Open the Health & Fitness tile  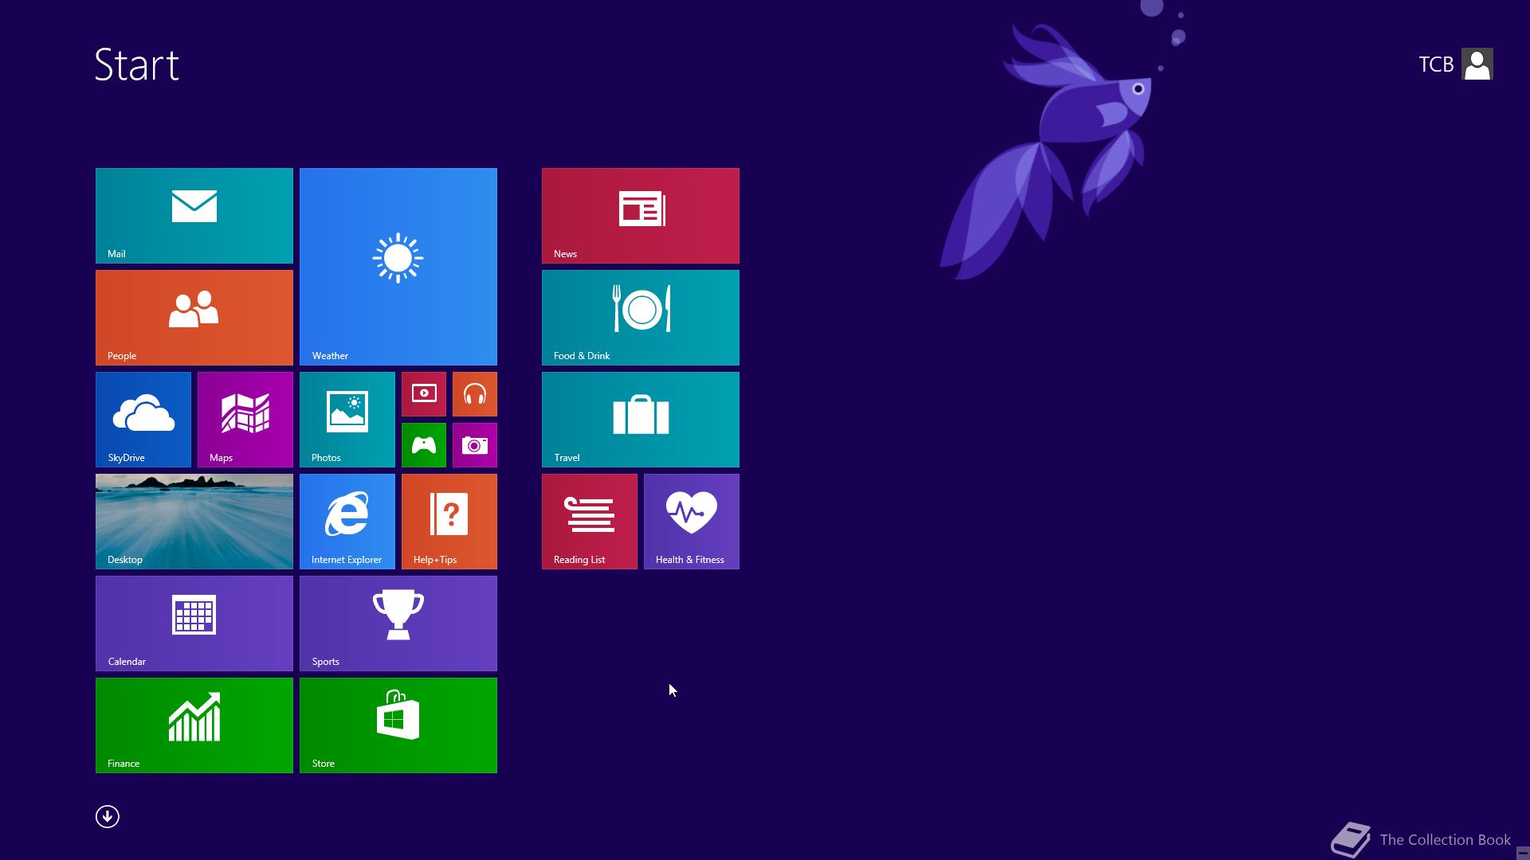coord(691,521)
